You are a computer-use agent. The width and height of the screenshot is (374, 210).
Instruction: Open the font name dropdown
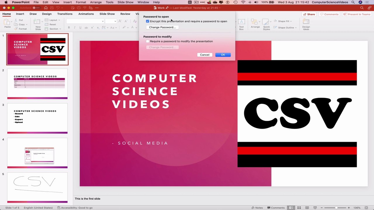(x=103, y=21)
